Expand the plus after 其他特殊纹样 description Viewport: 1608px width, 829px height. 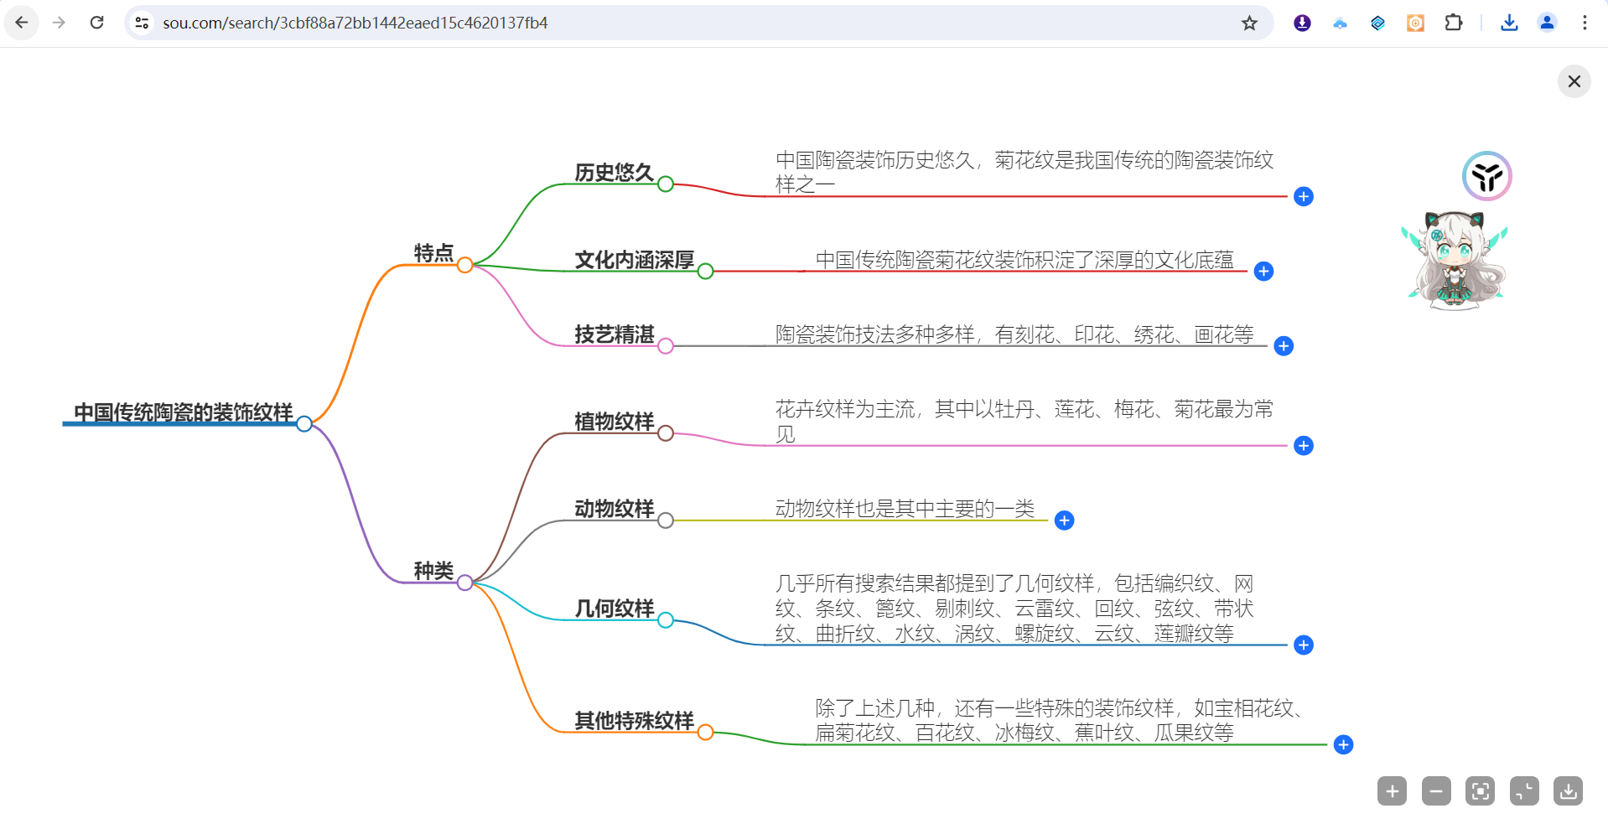click(x=1343, y=744)
